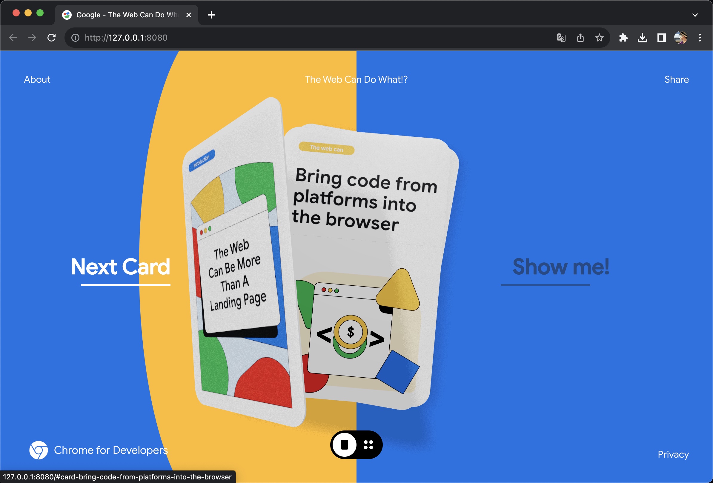Click the Show me! link

point(560,267)
